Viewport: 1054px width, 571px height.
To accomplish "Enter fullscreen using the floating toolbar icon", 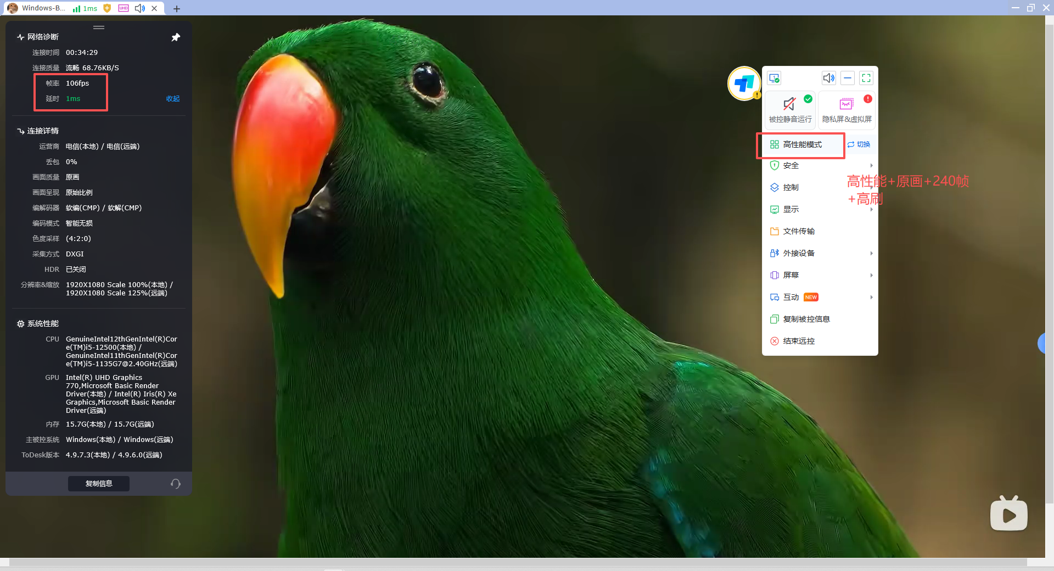I will point(866,78).
